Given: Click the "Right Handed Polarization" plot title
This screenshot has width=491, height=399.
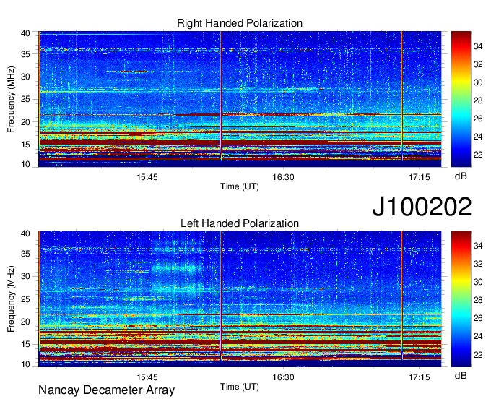Looking at the screenshot, I should coord(240,23).
